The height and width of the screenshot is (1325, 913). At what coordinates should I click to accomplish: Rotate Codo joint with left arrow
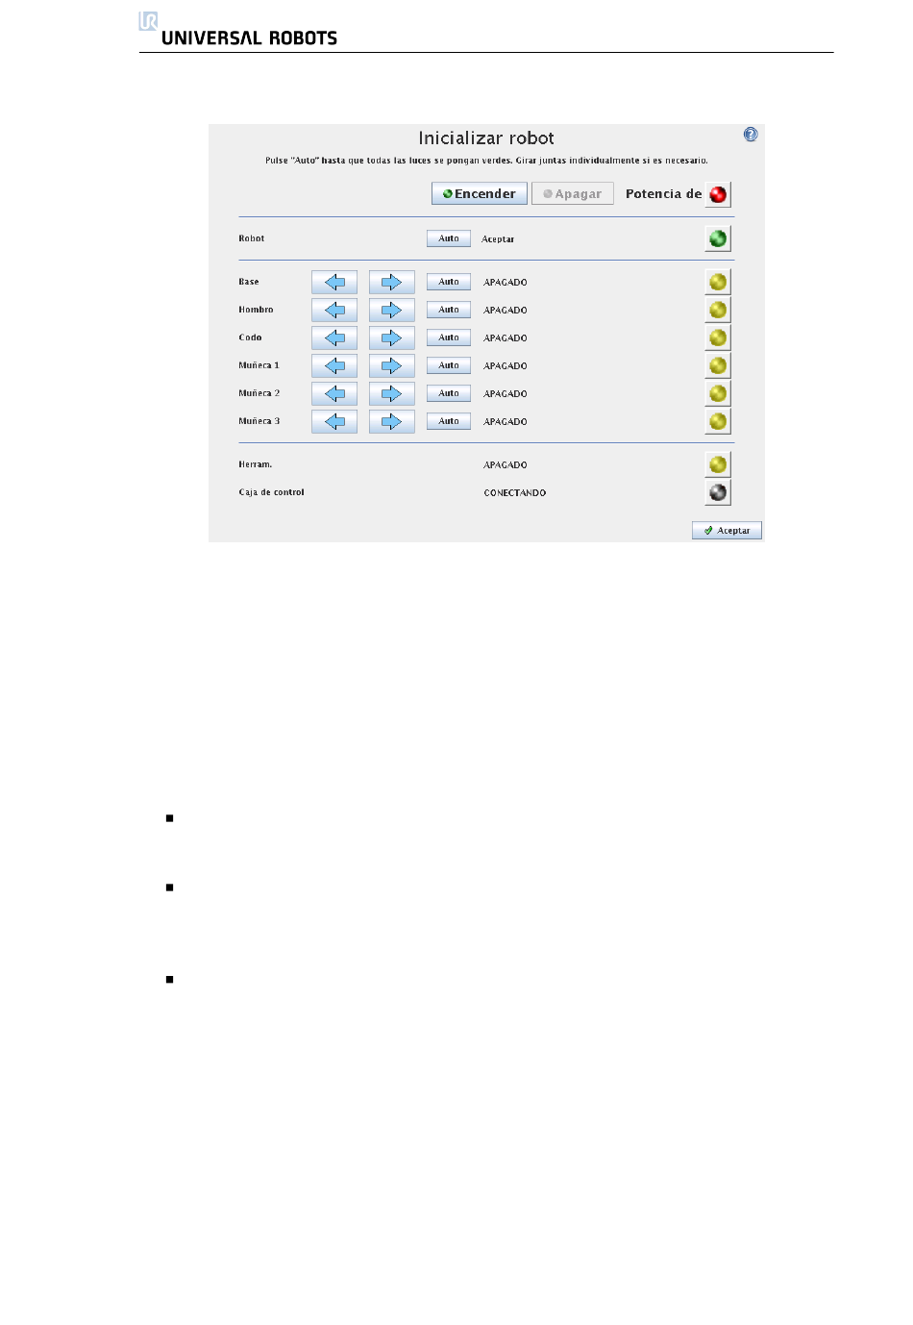click(334, 337)
